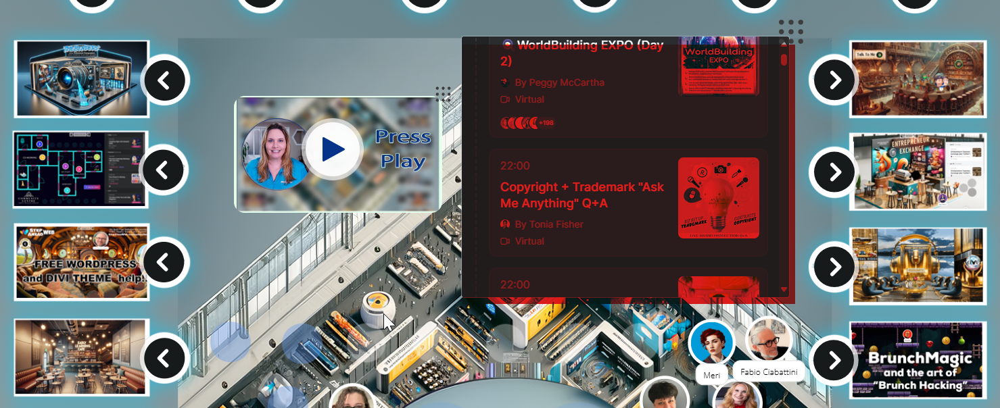Click the +198 attendee count

[x=546, y=123]
